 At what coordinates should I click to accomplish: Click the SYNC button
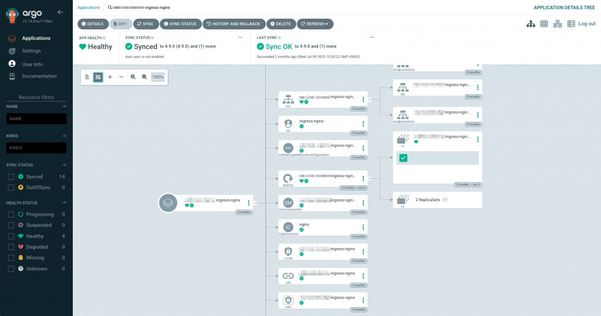click(x=146, y=24)
